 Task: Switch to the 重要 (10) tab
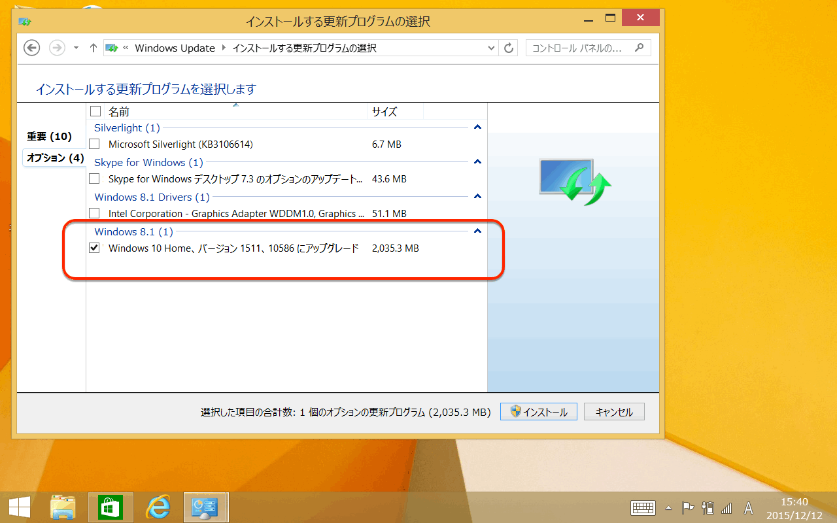coord(49,137)
